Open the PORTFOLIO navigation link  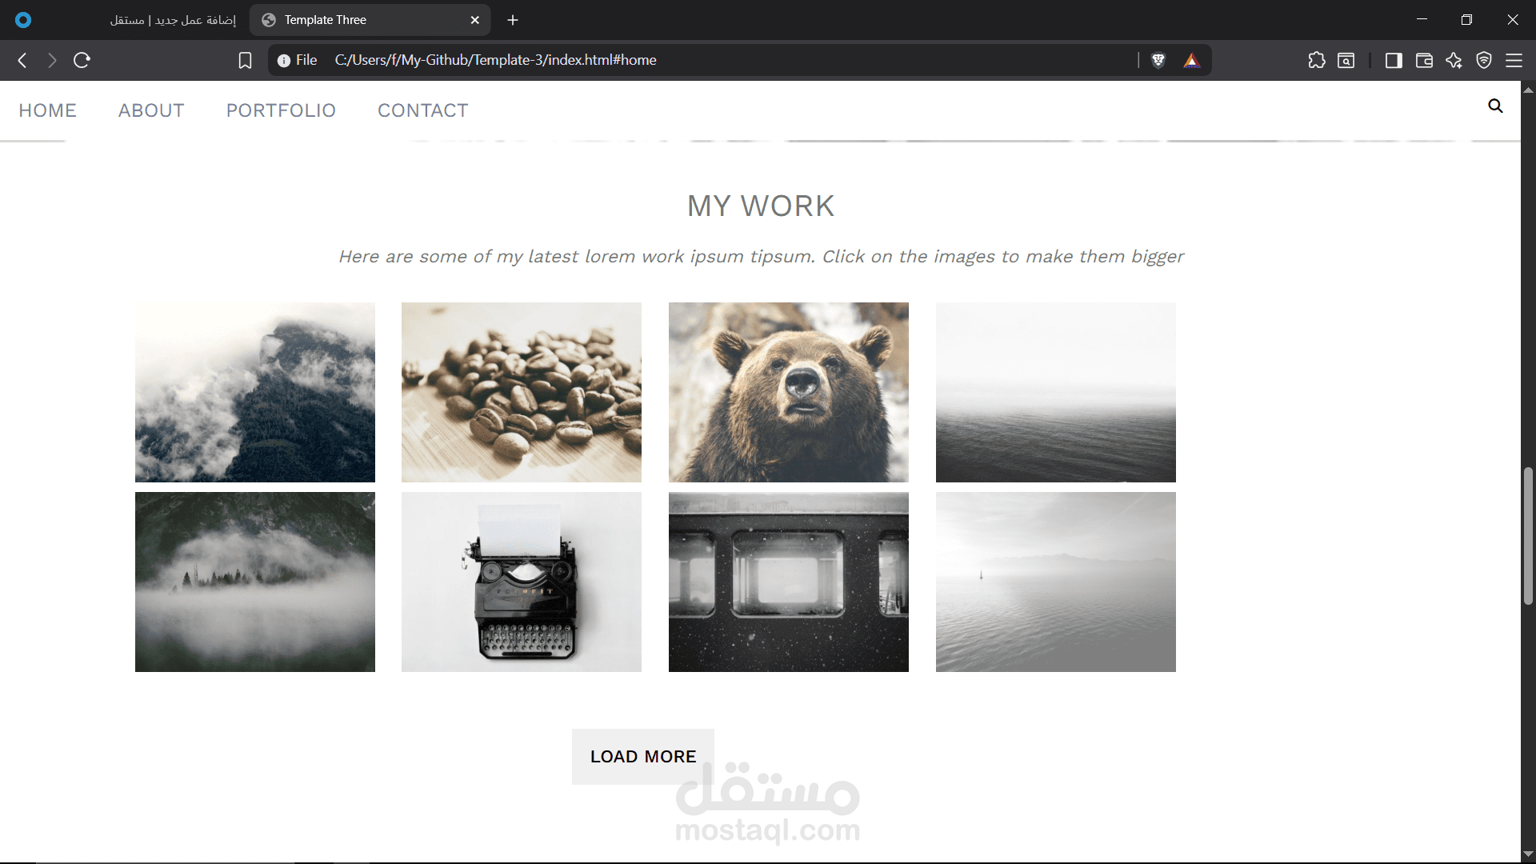[x=281, y=110]
